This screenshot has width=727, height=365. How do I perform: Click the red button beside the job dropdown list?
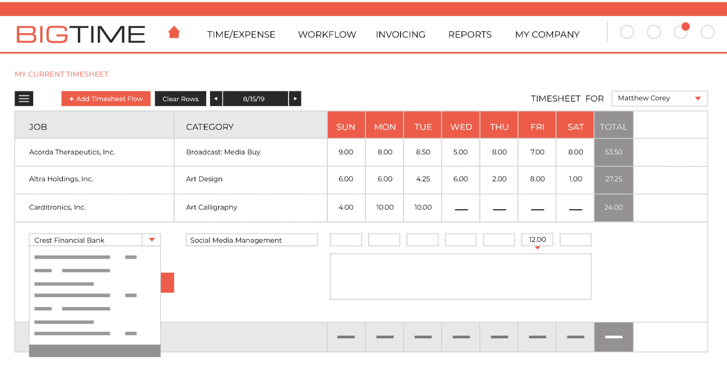tap(168, 282)
